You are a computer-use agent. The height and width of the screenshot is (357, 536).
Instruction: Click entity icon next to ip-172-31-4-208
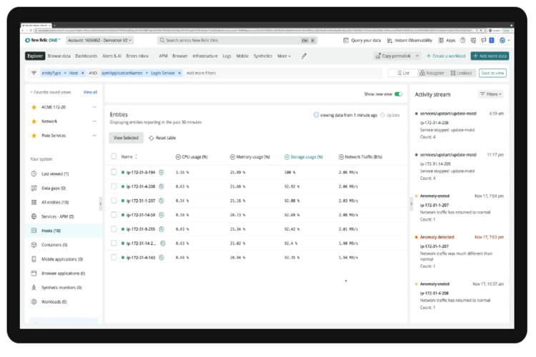[162, 186]
